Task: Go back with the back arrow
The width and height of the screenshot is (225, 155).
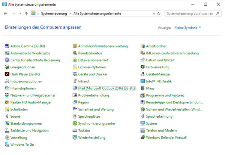Action: pos(6,13)
